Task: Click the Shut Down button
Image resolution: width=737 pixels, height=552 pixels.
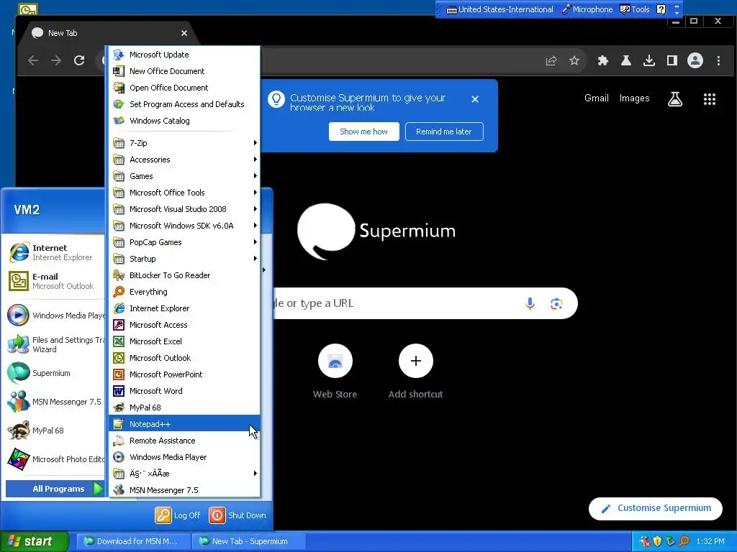Action: (x=238, y=515)
